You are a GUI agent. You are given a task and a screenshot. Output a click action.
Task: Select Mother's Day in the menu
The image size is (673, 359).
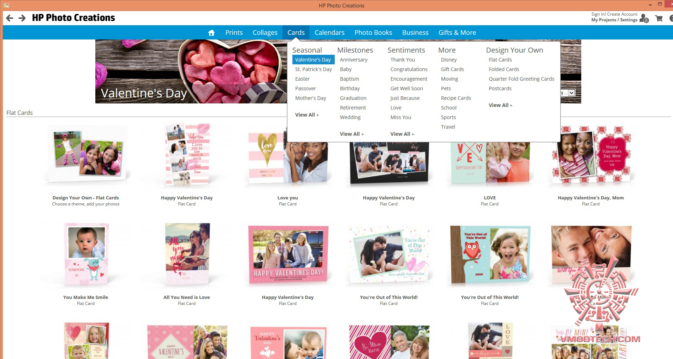pos(311,98)
